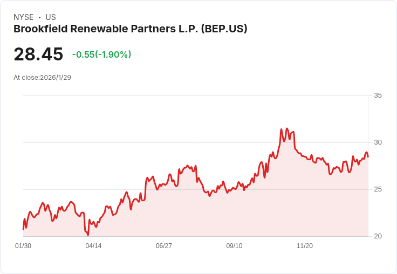Click the chart's lowest dip before 04/14

pos(88,235)
